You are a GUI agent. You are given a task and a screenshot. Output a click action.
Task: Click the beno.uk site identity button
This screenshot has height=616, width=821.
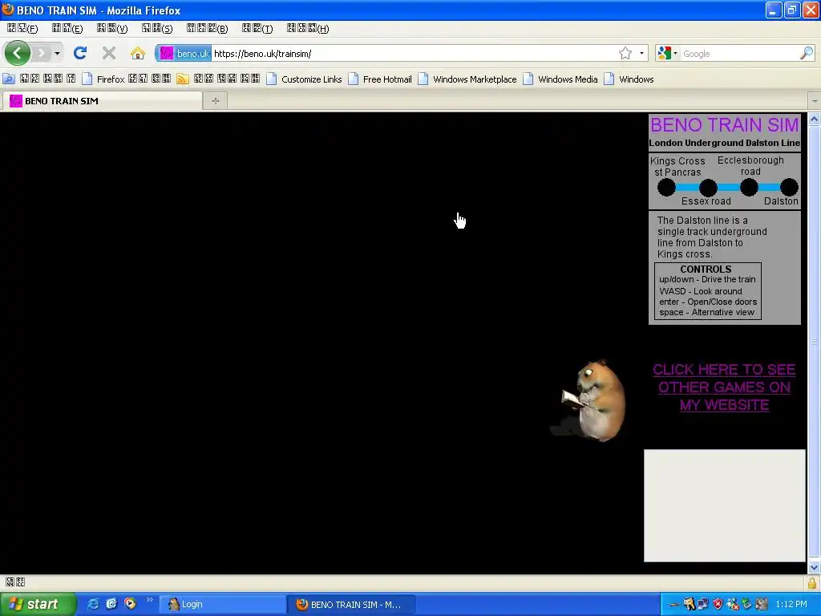(x=184, y=54)
